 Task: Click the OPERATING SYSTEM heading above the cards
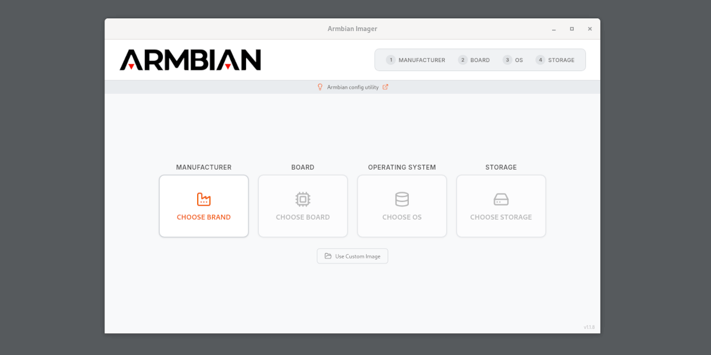click(x=402, y=167)
